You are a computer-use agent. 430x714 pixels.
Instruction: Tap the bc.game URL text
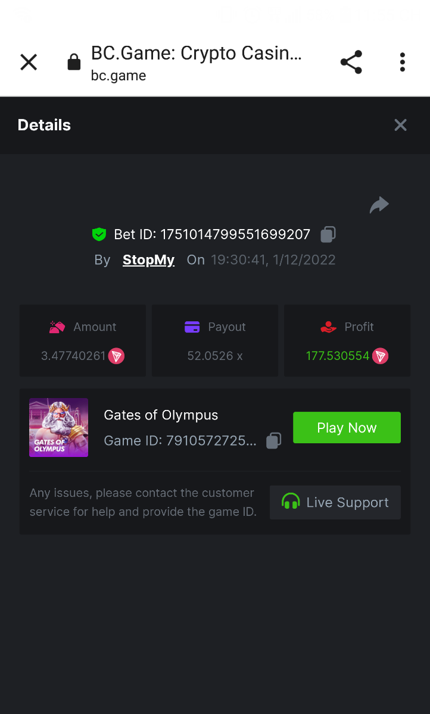[x=119, y=76]
